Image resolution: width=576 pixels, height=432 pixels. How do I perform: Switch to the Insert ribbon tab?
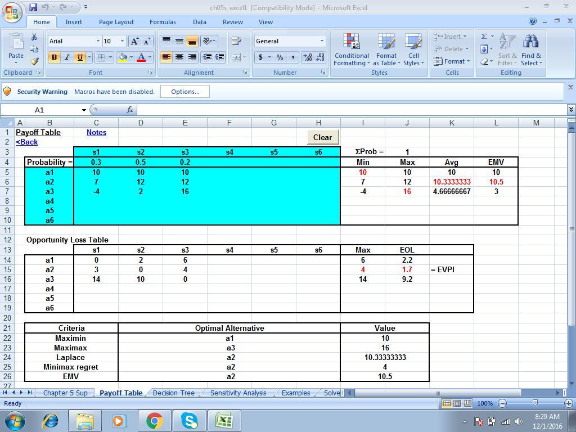pos(74,22)
